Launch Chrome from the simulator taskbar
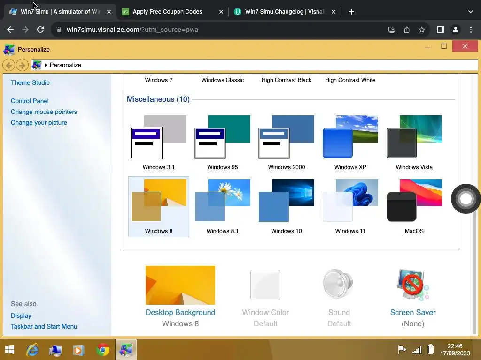The width and height of the screenshot is (481, 360). 102,350
